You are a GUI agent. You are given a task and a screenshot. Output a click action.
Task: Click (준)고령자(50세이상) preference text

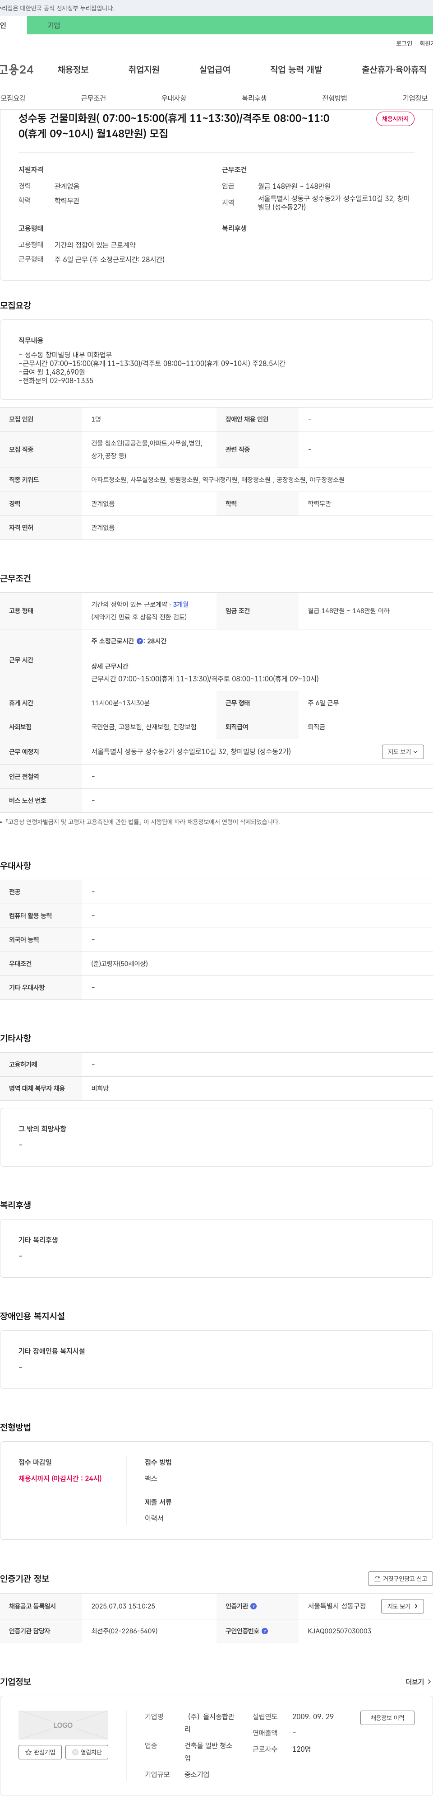coord(120,964)
